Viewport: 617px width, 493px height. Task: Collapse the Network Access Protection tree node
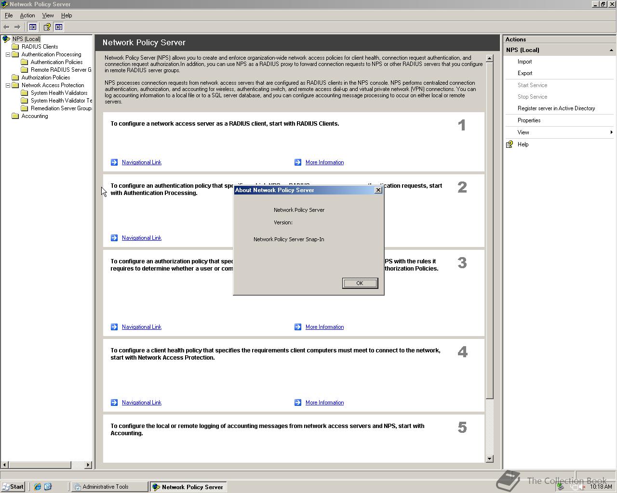(8, 85)
